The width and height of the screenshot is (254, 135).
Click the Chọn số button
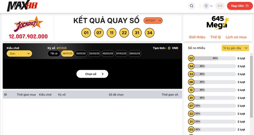coord(92,74)
